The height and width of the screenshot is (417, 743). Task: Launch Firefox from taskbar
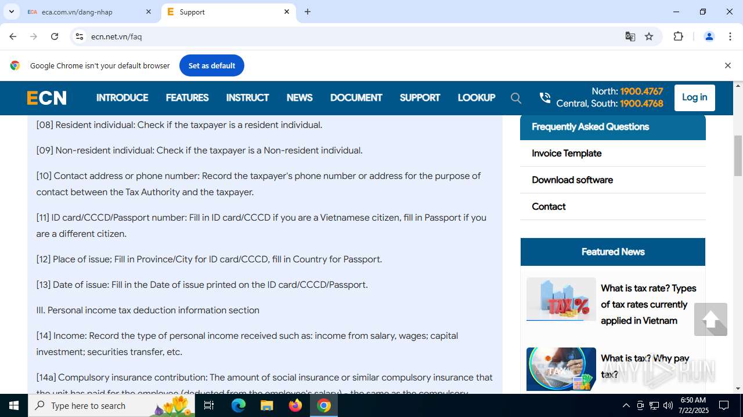point(295,405)
